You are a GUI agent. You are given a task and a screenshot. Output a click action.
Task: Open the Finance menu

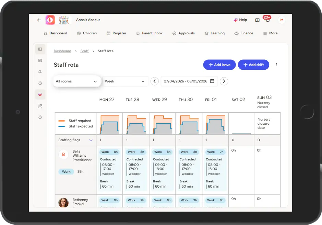[244, 33]
